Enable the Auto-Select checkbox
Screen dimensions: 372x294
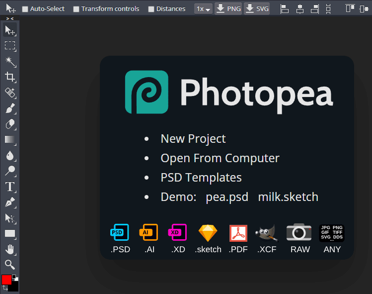[x=25, y=9]
